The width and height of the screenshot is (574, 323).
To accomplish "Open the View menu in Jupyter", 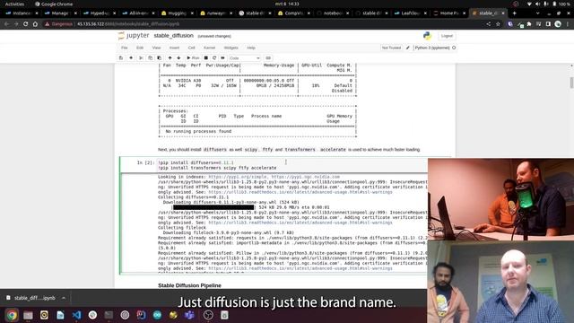I will pyautogui.click(x=156, y=48).
